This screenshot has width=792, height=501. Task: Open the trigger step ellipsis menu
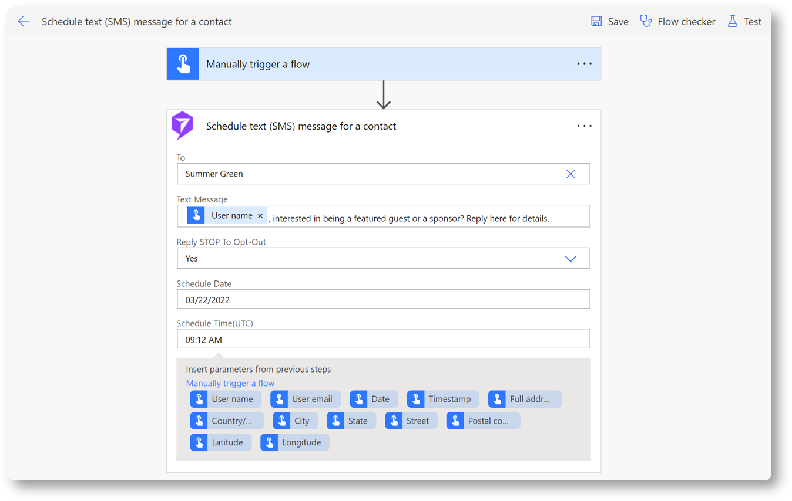tap(584, 64)
